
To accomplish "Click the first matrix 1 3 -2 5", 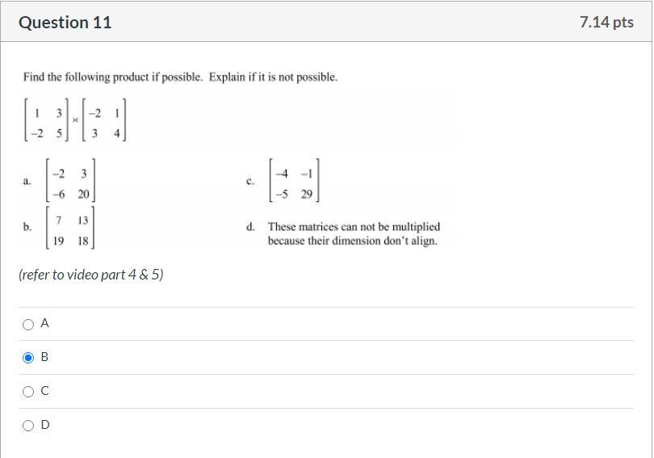I will point(46,120).
